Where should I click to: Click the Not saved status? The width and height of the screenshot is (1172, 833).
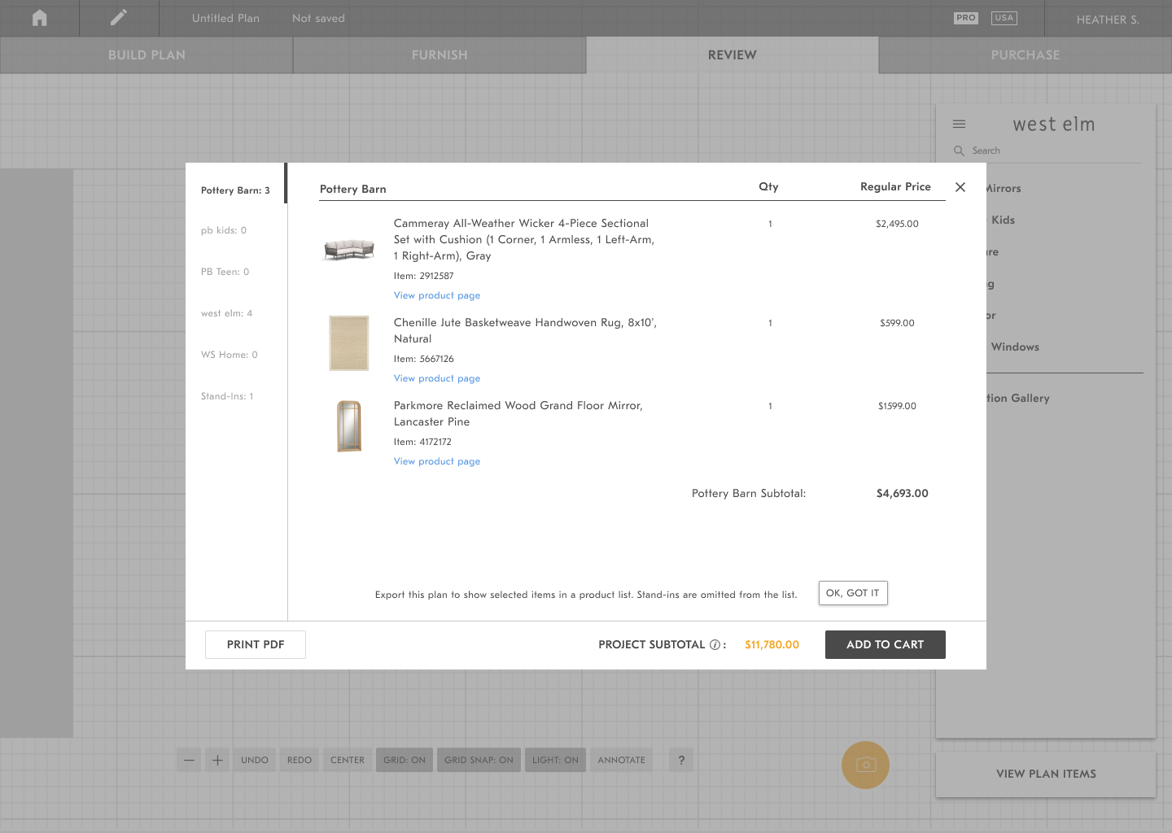(x=318, y=18)
